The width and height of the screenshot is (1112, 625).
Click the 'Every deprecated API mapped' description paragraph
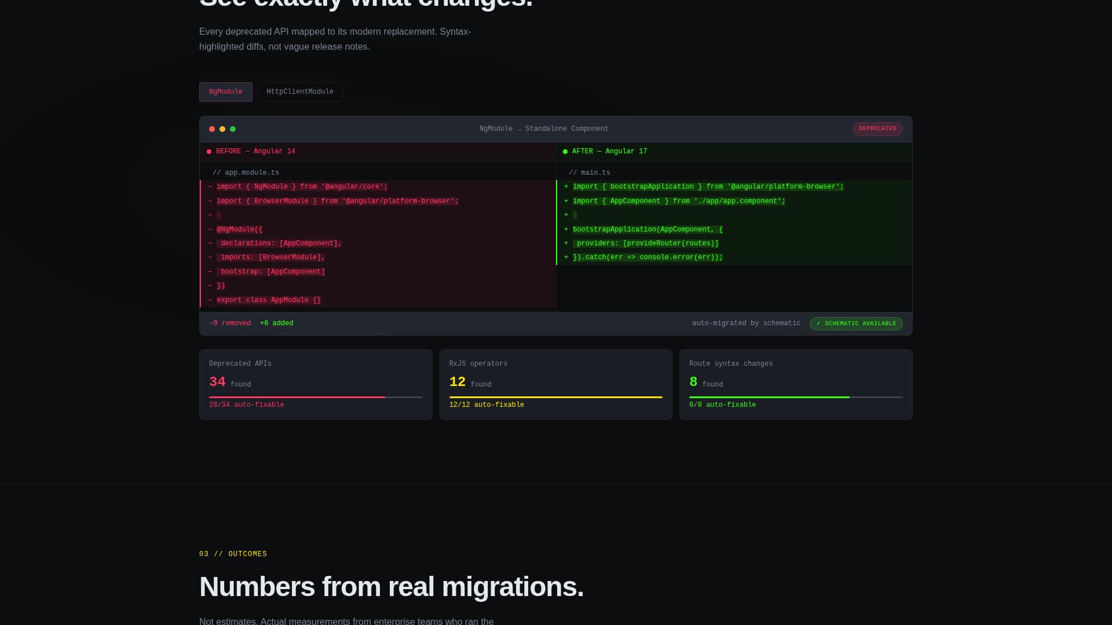[335, 39]
